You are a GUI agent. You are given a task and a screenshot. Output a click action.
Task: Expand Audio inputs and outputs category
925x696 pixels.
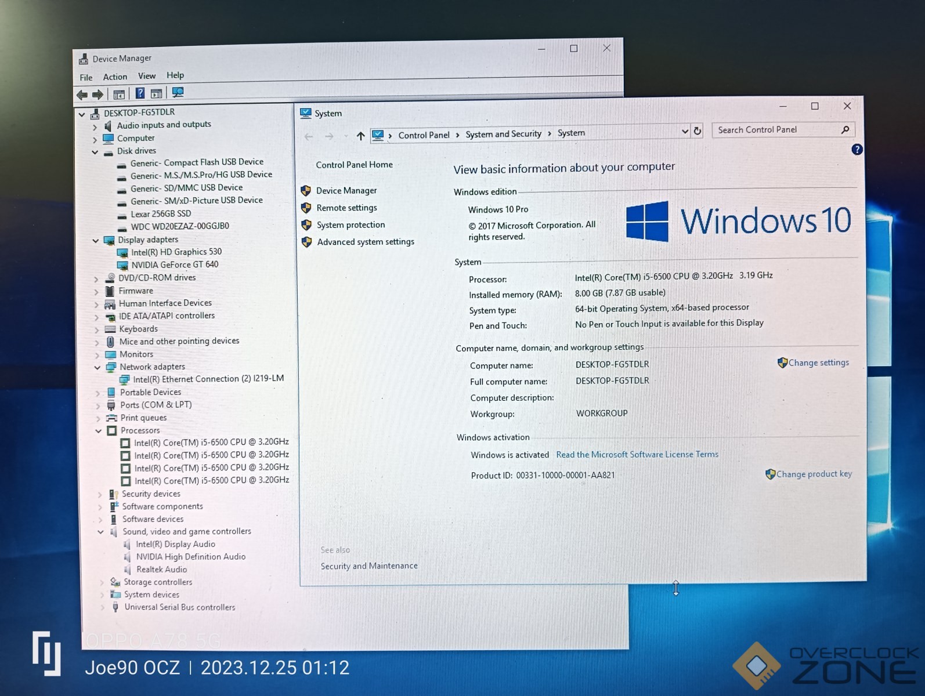coord(95,126)
